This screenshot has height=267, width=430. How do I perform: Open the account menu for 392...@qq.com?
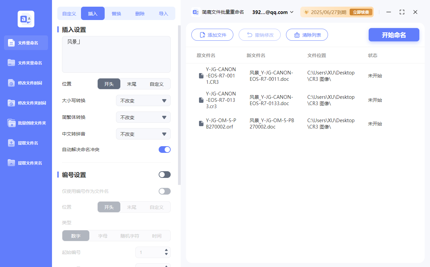(272, 12)
